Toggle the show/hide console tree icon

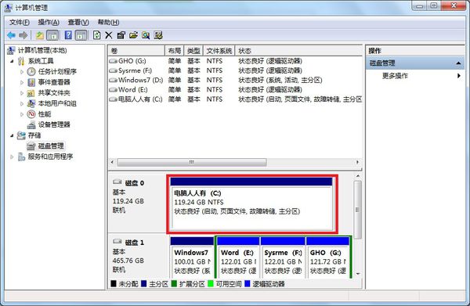coord(52,35)
